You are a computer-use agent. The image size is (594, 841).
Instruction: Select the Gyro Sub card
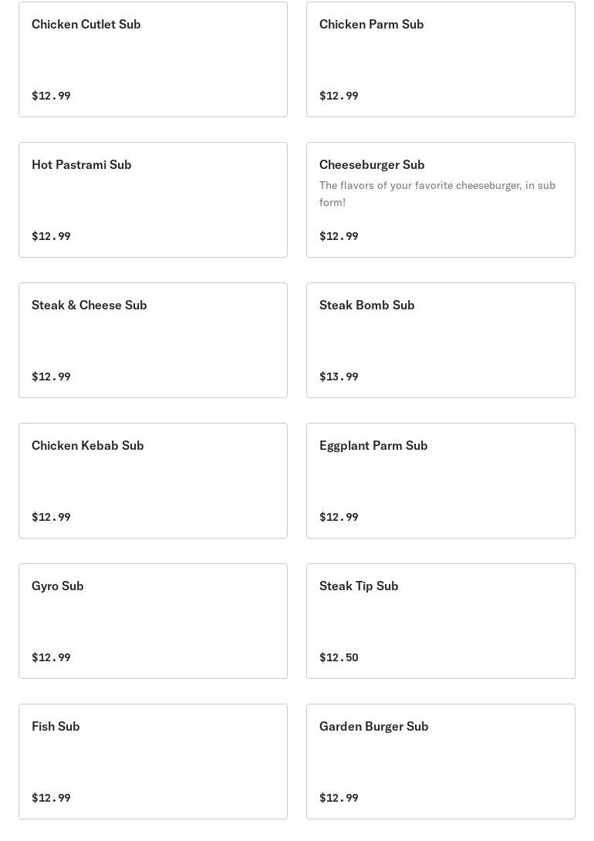click(x=153, y=621)
